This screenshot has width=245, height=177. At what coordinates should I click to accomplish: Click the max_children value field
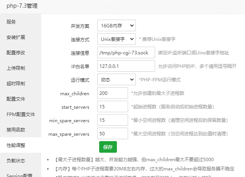coord(113,93)
